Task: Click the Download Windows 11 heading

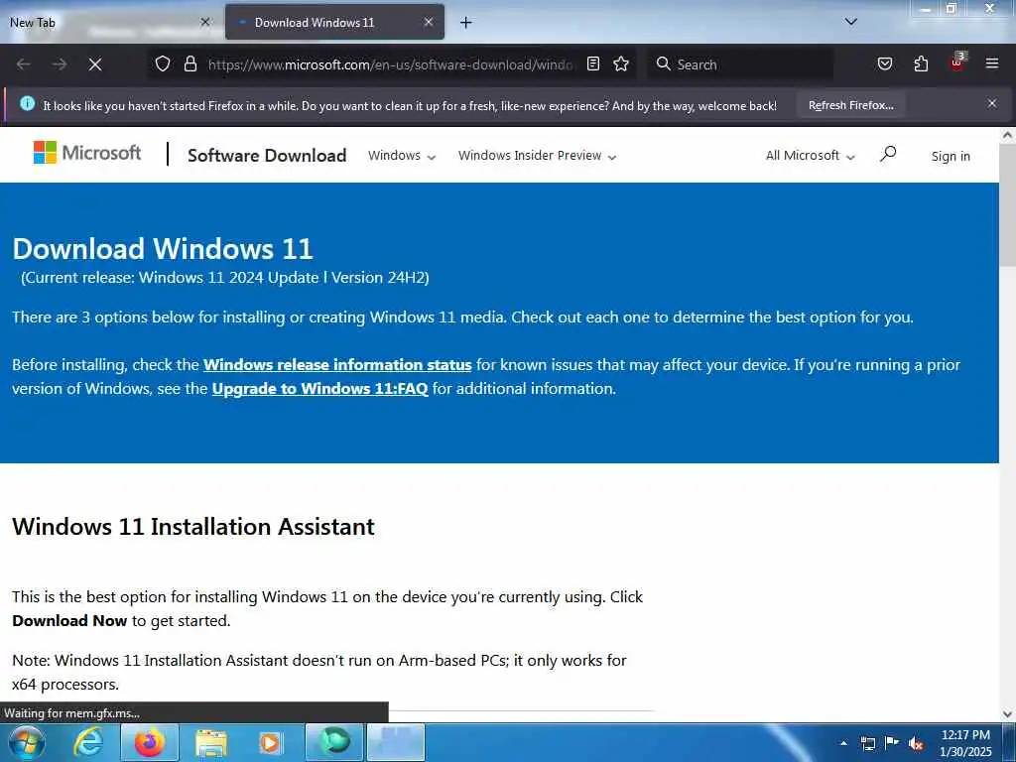Action: pyautogui.click(x=163, y=249)
